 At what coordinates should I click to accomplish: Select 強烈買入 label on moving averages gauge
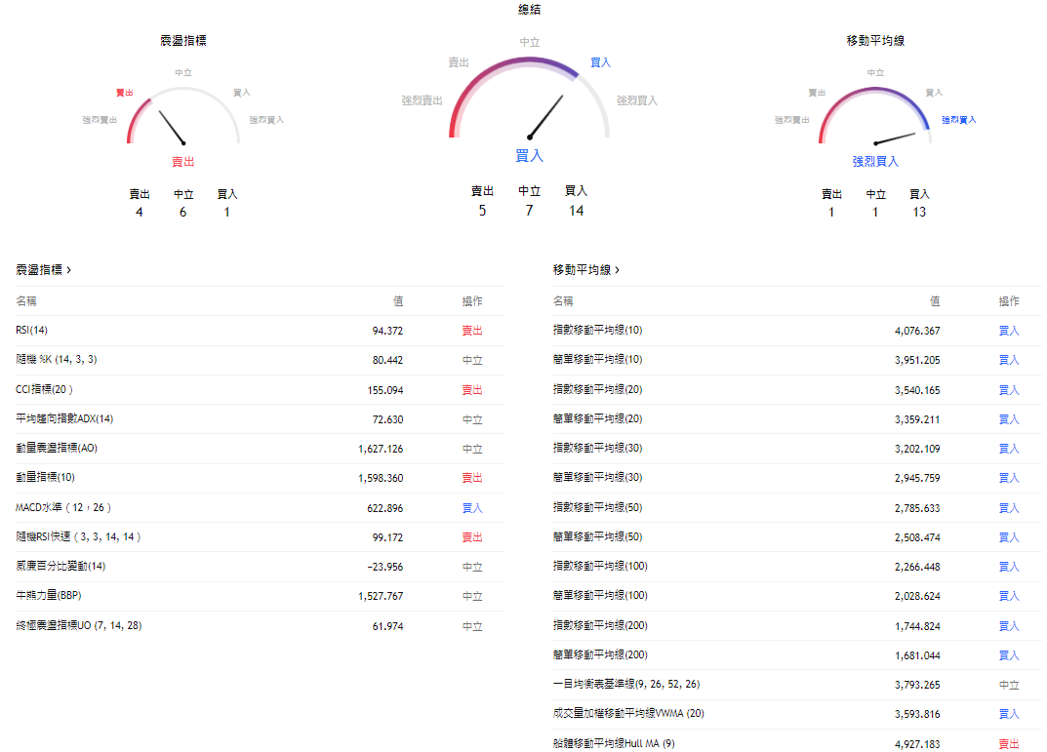tap(958, 119)
